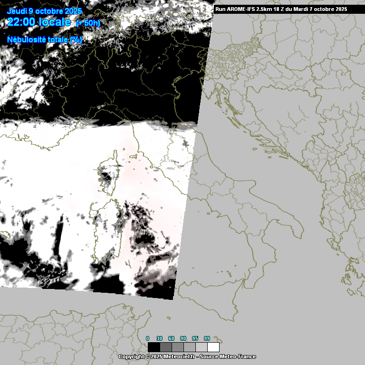Click the '60' legend value label

point(171,338)
